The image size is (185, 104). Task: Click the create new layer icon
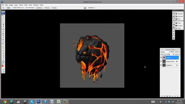click(175, 96)
